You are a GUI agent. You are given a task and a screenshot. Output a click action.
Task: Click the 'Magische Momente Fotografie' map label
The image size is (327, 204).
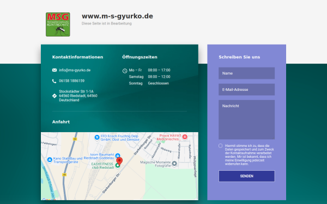coord(155,164)
